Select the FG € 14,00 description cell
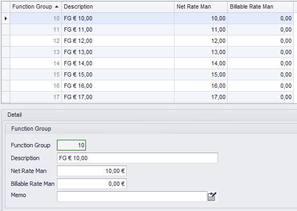Viewport: 297px width, 211px height. (x=118, y=63)
